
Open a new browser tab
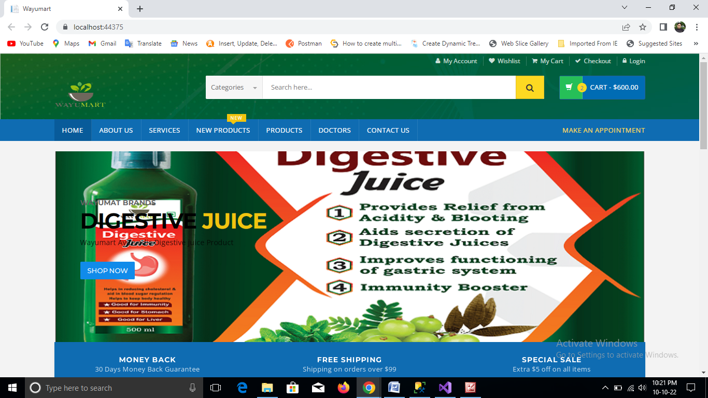click(x=140, y=9)
